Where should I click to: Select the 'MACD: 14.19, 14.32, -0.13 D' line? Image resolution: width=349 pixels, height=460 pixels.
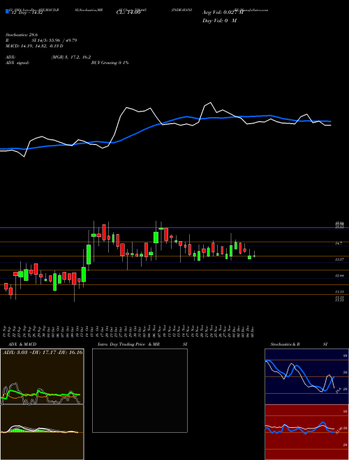point(34,46)
